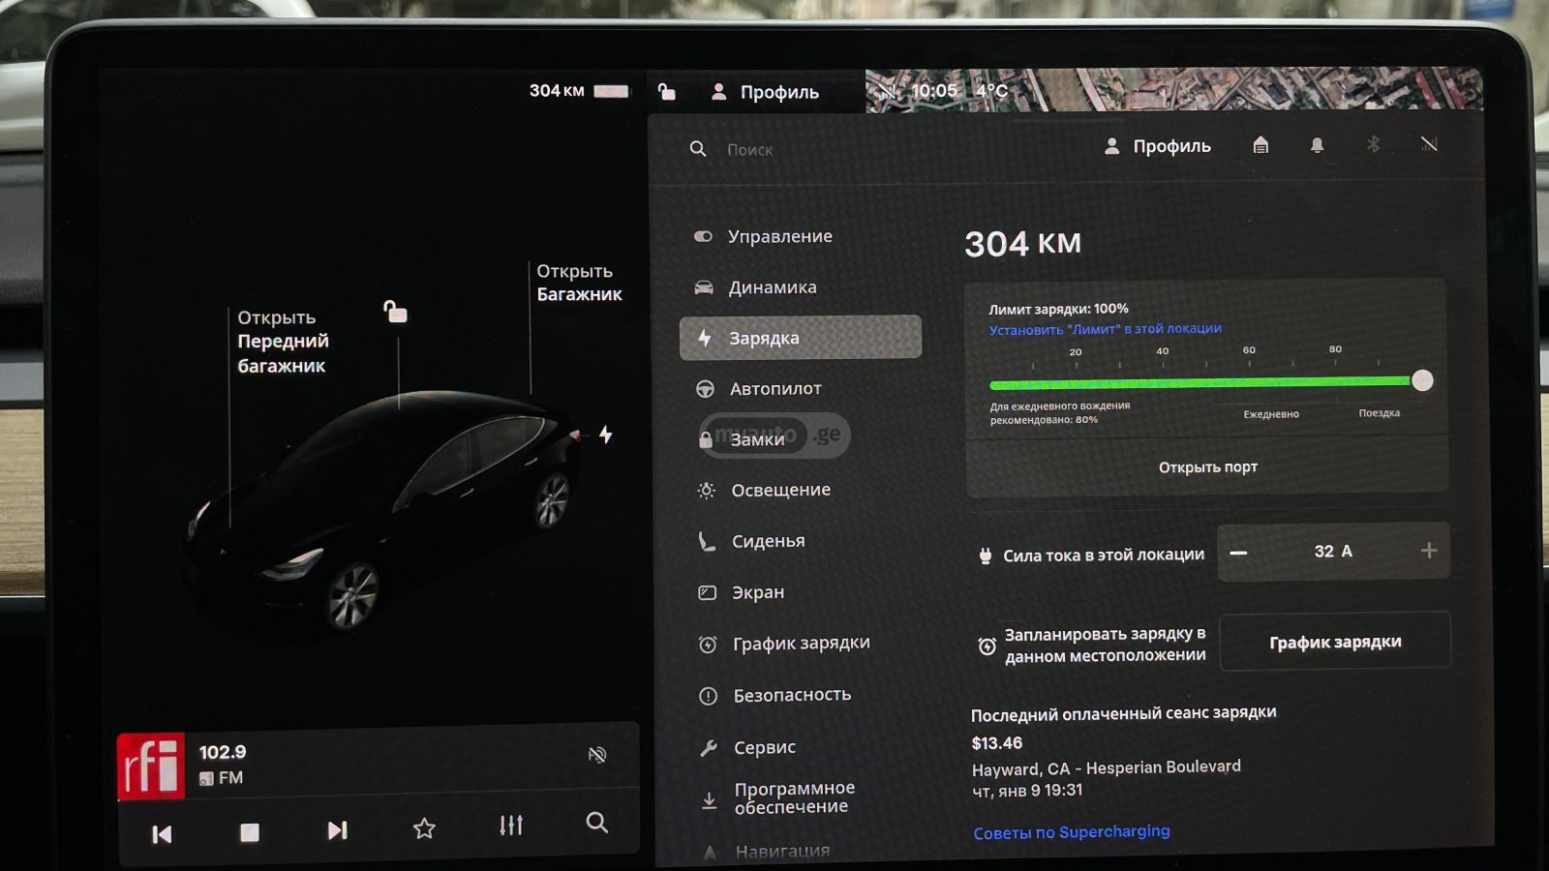This screenshot has height=871, width=1549.
Task: Add station 102.9 FM to favorites
Action: coord(424,828)
